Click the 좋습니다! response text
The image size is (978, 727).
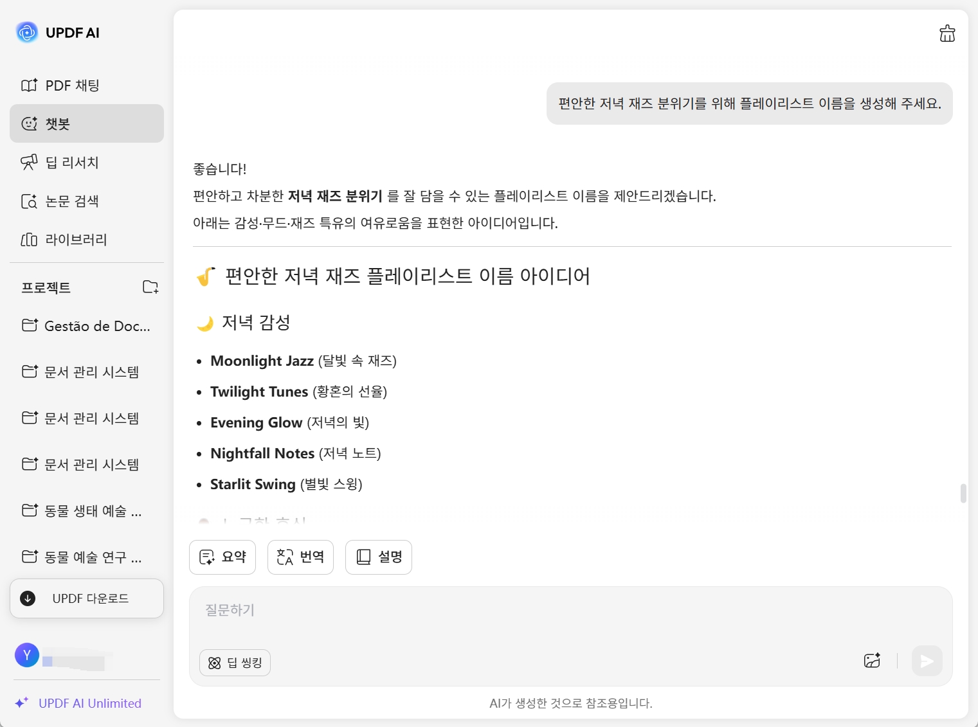coord(220,169)
